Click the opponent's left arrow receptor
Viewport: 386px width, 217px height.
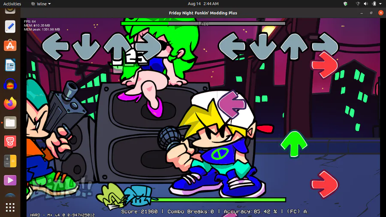point(55,46)
